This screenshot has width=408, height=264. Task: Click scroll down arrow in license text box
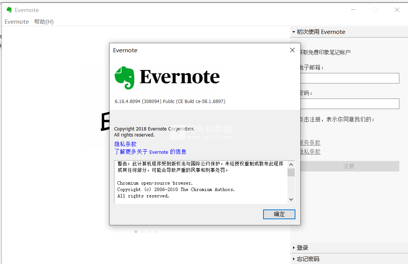pos(291,199)
